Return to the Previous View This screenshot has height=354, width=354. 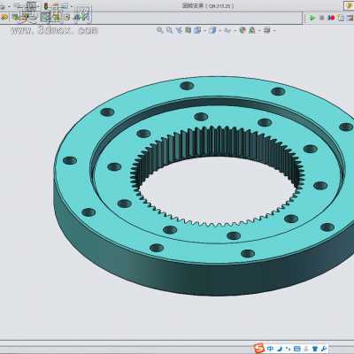[179, 30]
